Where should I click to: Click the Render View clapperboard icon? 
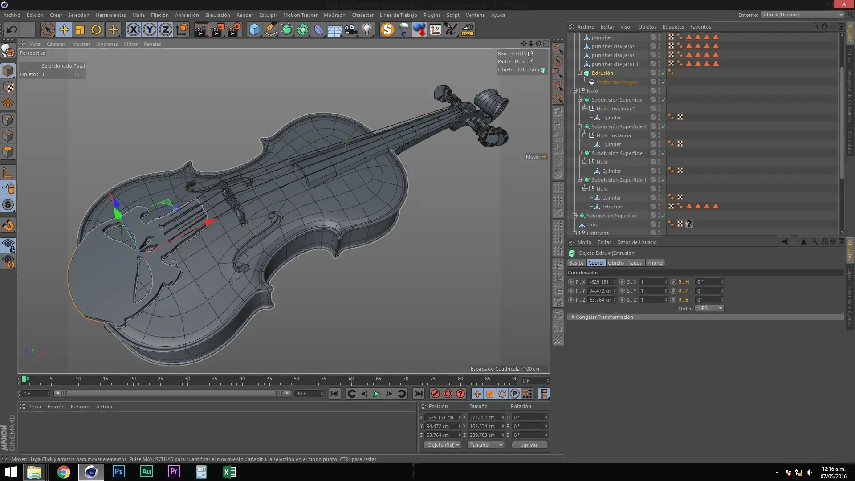(x=201, y=30)
